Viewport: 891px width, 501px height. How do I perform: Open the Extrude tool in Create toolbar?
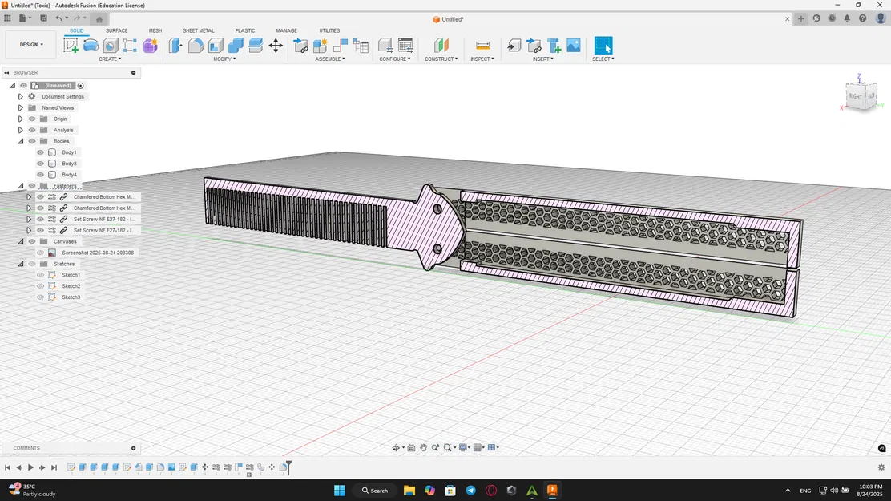tap(91, 46)
